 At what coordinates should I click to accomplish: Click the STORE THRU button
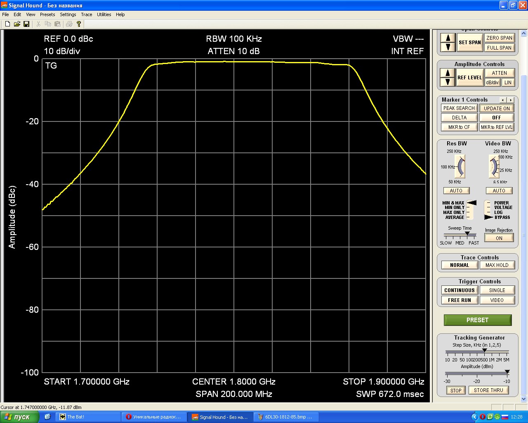pos(488,390)
